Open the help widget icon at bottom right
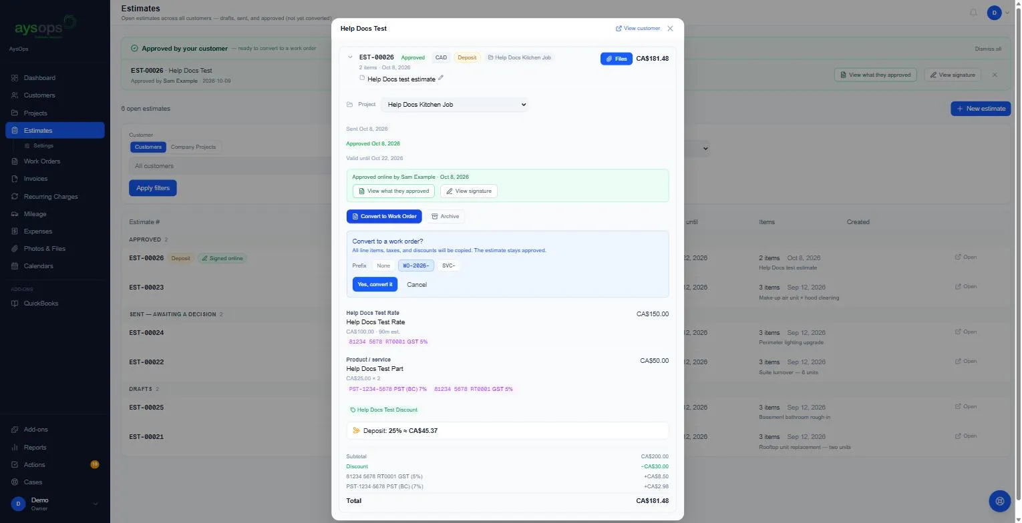Screen dimensions: 1022x523 point(999,501)
